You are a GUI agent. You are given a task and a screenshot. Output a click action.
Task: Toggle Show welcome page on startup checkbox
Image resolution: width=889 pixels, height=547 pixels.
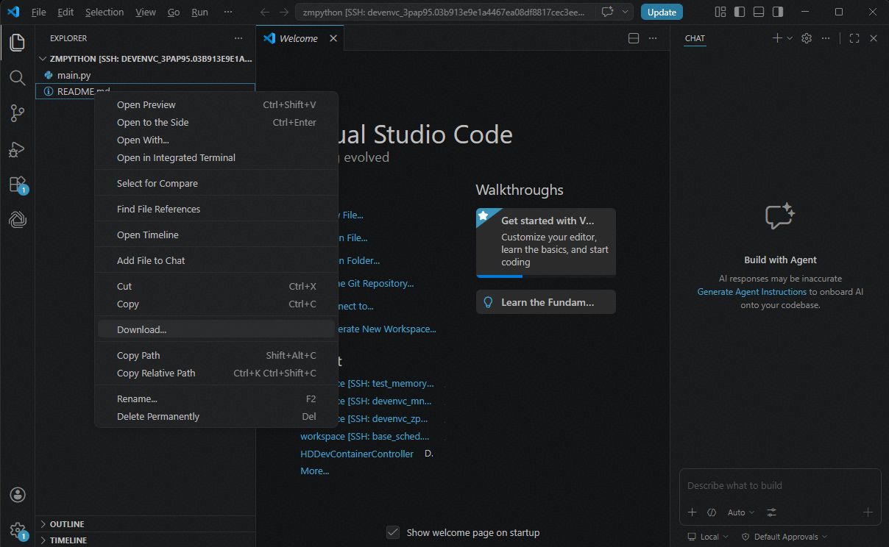tap(394, 532)
